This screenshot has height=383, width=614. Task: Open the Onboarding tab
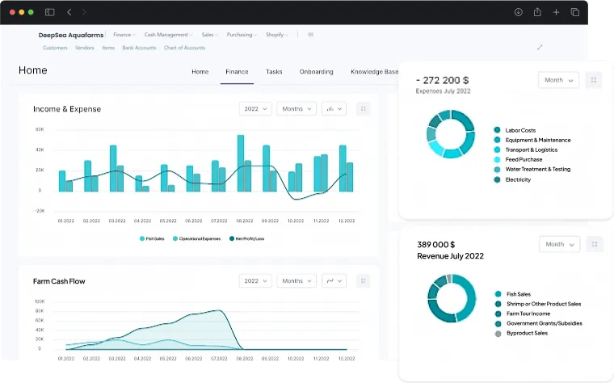317,72
